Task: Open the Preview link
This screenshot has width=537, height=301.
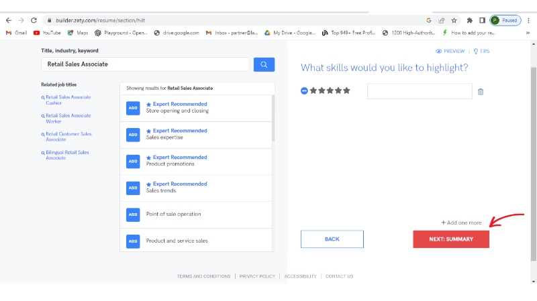Action: coord(450,51)
